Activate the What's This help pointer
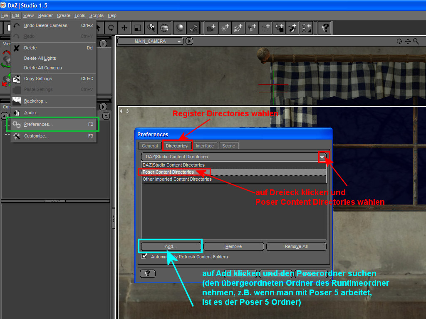 (325, 28)
